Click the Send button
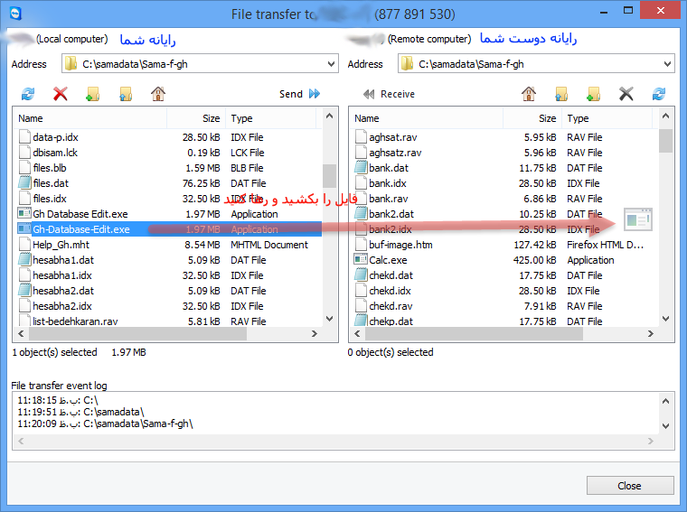This screenshot has height=512, width=687. [300, 94]
